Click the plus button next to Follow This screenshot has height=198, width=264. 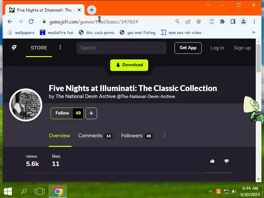pyautogui.click(x=91, y=113)
